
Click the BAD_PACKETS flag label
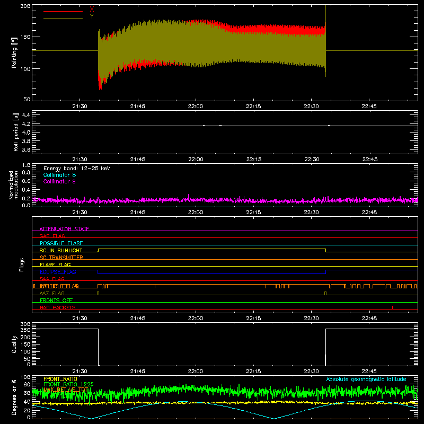tap(58, 307)
